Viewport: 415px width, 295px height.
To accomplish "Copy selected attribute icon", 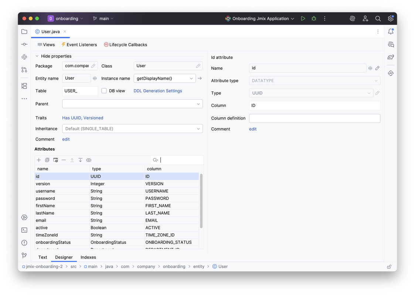I will coord(47,160).
